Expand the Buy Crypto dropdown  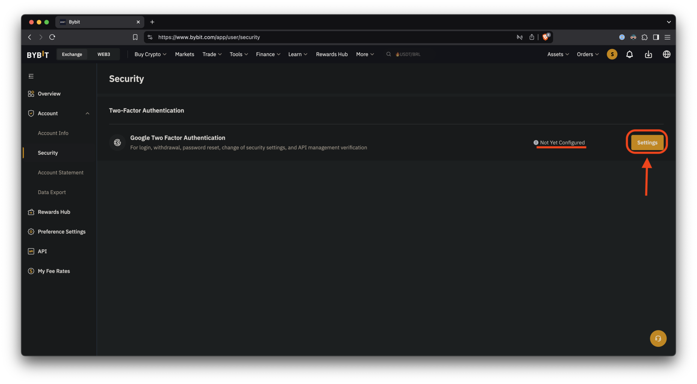pos(150,54)
